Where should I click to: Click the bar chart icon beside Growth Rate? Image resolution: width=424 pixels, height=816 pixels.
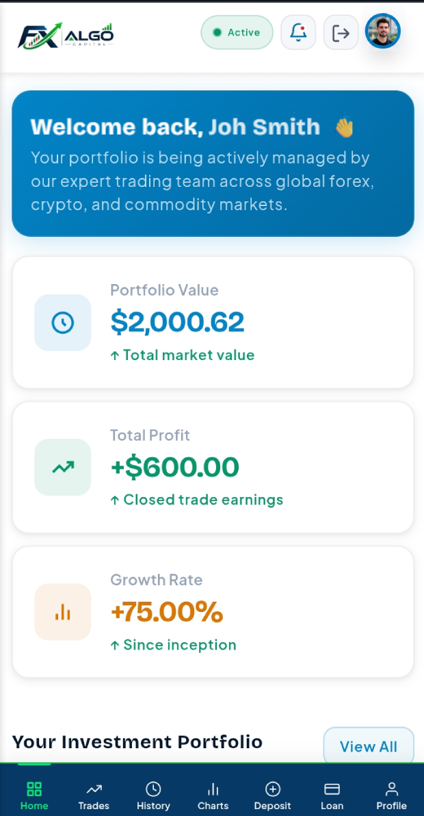tap(63, 612)
